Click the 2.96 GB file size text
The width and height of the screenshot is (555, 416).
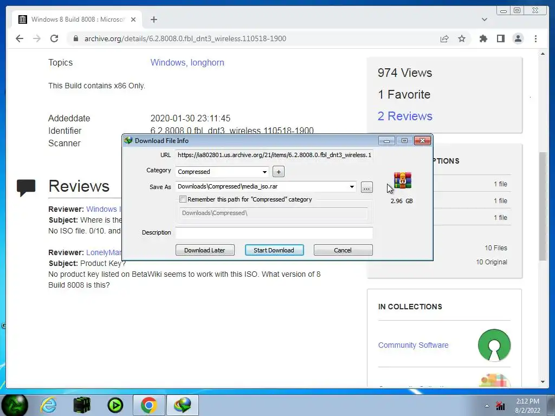click(x=402, y=201)
